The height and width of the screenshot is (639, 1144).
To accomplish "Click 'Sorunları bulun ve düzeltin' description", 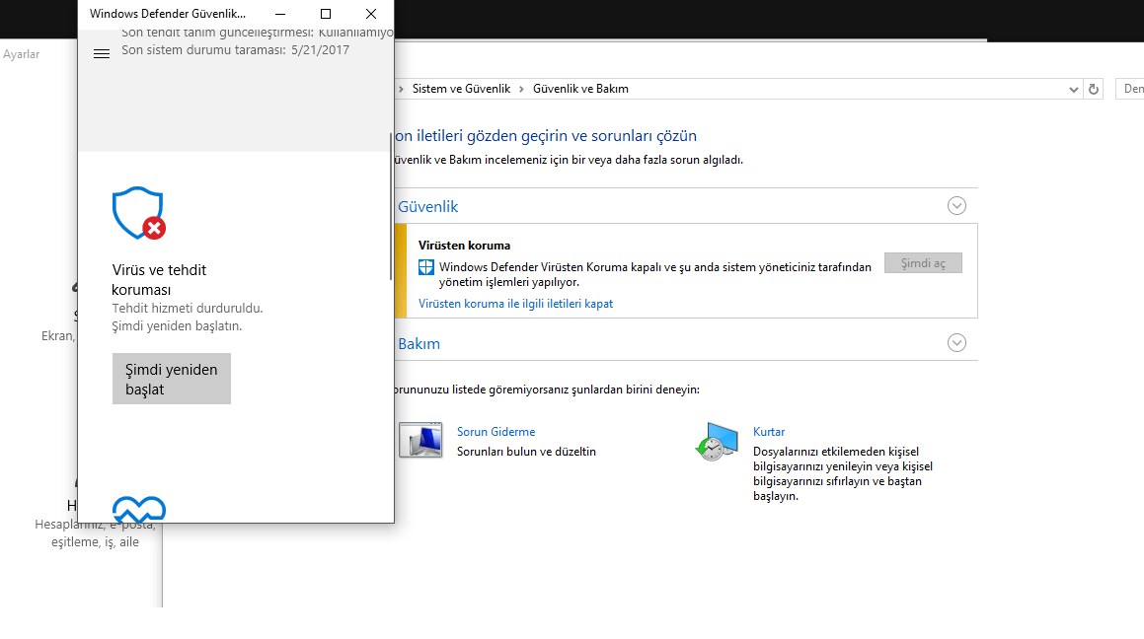I will click(x=526, y=452).
